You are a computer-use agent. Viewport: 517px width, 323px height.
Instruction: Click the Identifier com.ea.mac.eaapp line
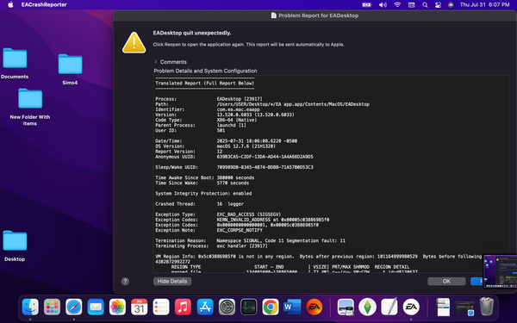pos(208,109)
